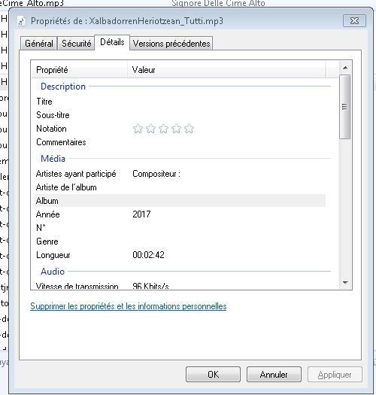The height and width of the screenshot is (395, 376).
Task: Open Supprimer les propriétés et informations personnelles link
Action: 128,306
